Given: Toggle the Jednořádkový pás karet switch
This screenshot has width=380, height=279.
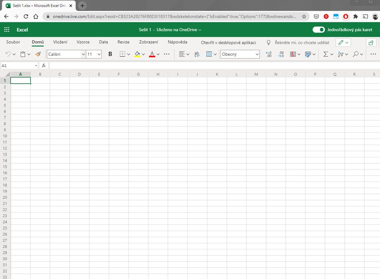Looking at the screenshot, I should pos(318,29).
